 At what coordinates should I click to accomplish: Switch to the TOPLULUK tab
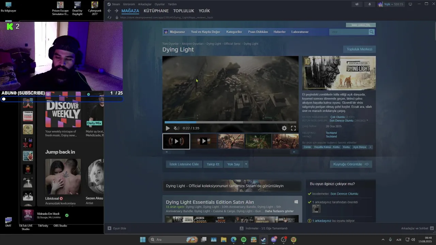coord(184,11)
